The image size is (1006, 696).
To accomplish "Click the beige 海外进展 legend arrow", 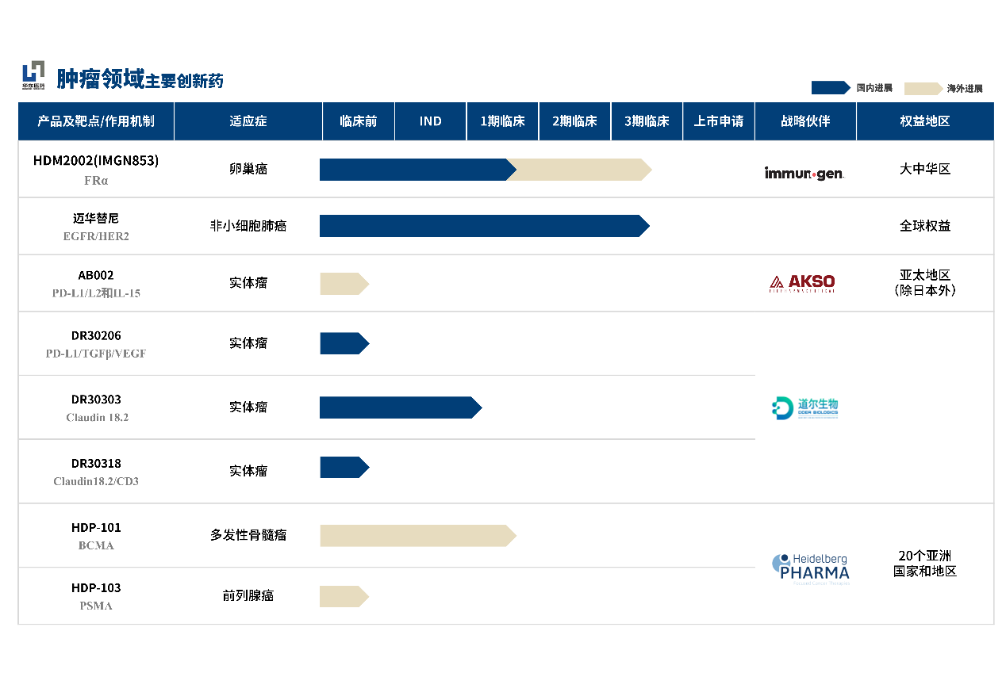I will tap(923, 88).
